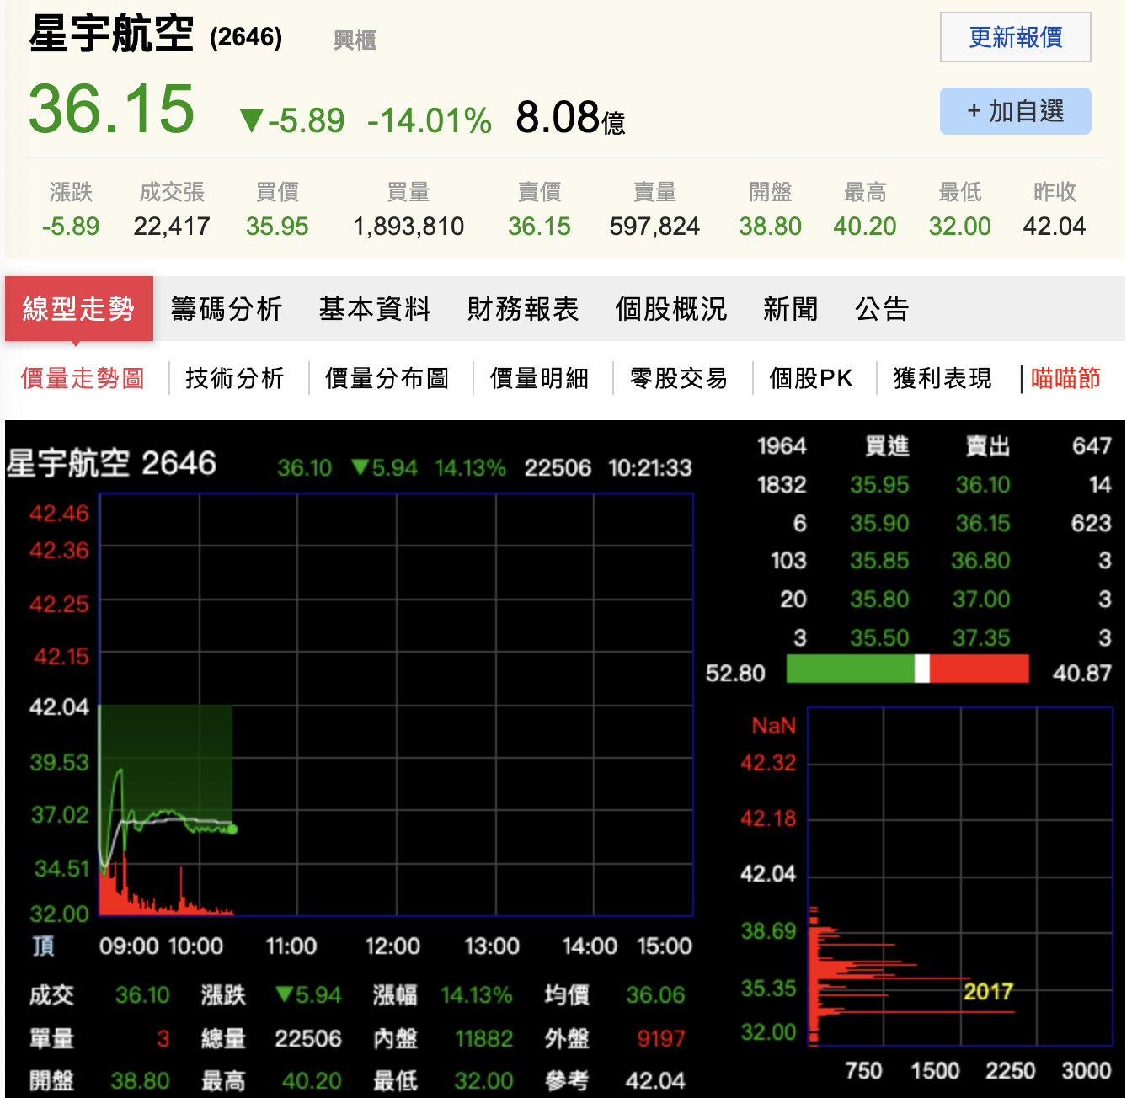Click the 2017 volume label in distribution chart
The width and height of the screenshot is (1132, 1098).
988,991
